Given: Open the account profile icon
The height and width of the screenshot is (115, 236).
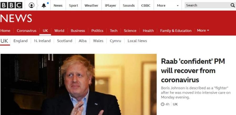Looking at the screenshot, I should 32,5.
